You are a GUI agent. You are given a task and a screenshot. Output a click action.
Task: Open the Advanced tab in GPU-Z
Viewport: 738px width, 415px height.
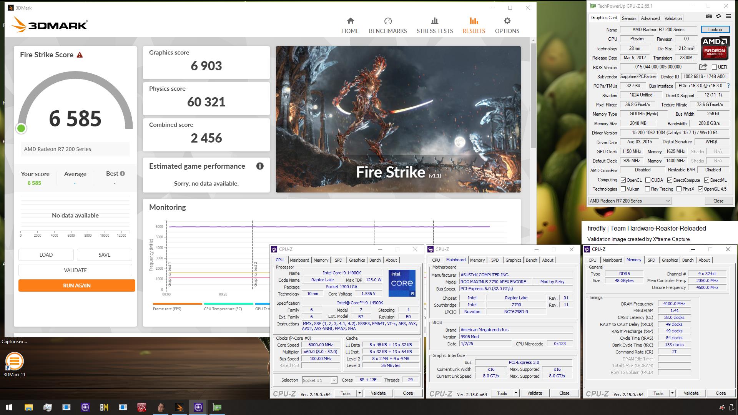coord(650,18)
